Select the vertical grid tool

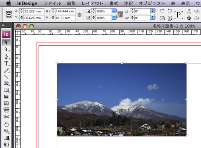pyautogui.click(x=6, y=103)
